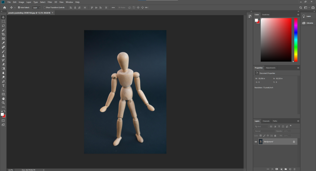
Task: Close the pexels-paulseling document tab
Action: point(52,13)
